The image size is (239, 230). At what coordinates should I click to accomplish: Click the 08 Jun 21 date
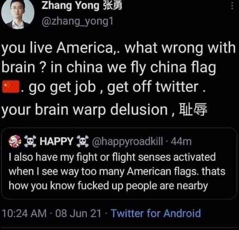78,213
